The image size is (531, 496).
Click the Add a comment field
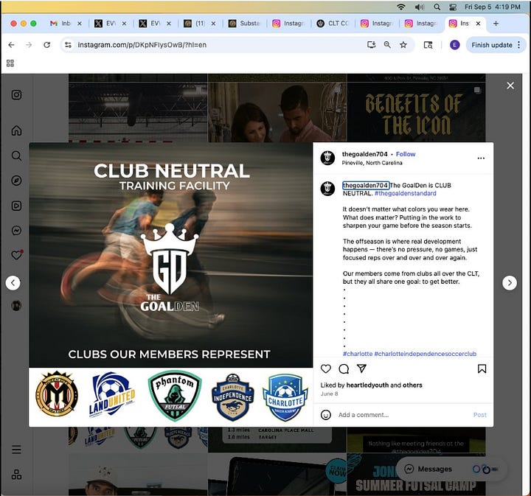(403, 415)
